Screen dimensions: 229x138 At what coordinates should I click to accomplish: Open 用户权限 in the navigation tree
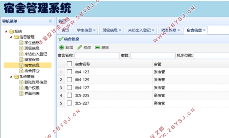tap(32, 88)
